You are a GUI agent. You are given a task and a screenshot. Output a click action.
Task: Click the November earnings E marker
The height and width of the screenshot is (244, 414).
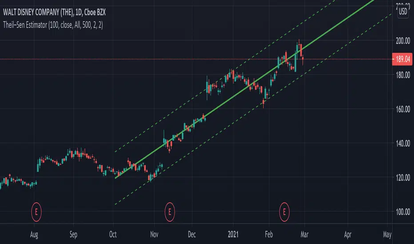click(170, 212)
